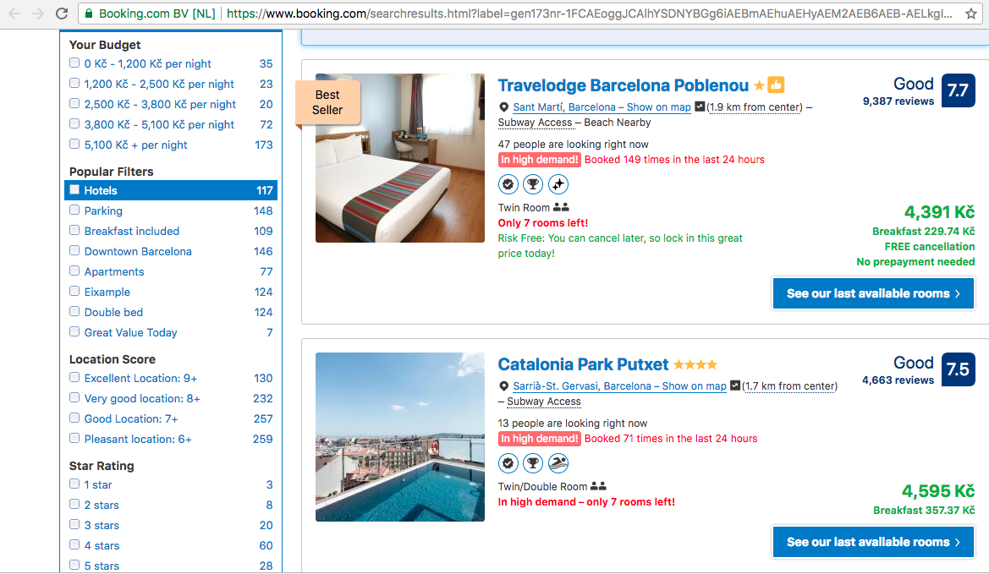Show Sant Martí, Barcelona on map
Screen dimensions: 989x574
(602, 107)
